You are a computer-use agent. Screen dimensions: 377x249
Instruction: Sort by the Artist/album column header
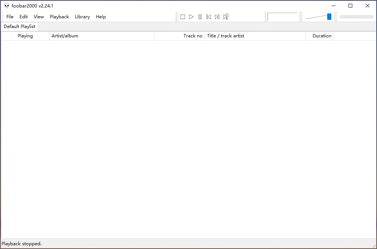click(x=101, y=36)
